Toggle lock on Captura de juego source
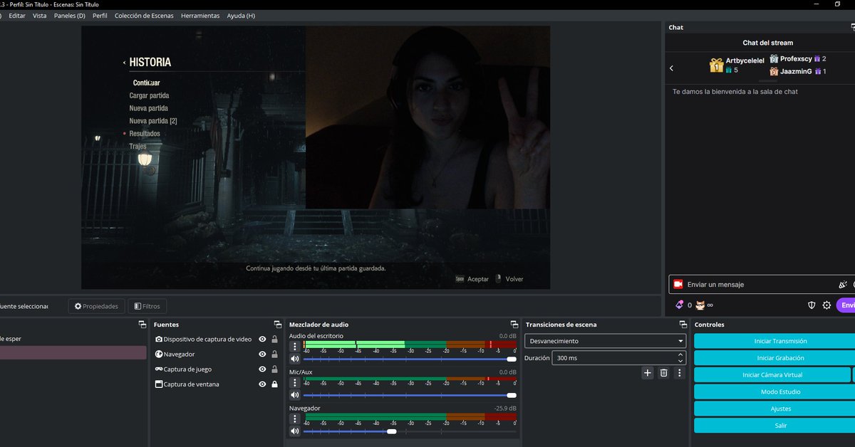Image resolution: width=855 pixels, height=447 pixels. point(274,369)
